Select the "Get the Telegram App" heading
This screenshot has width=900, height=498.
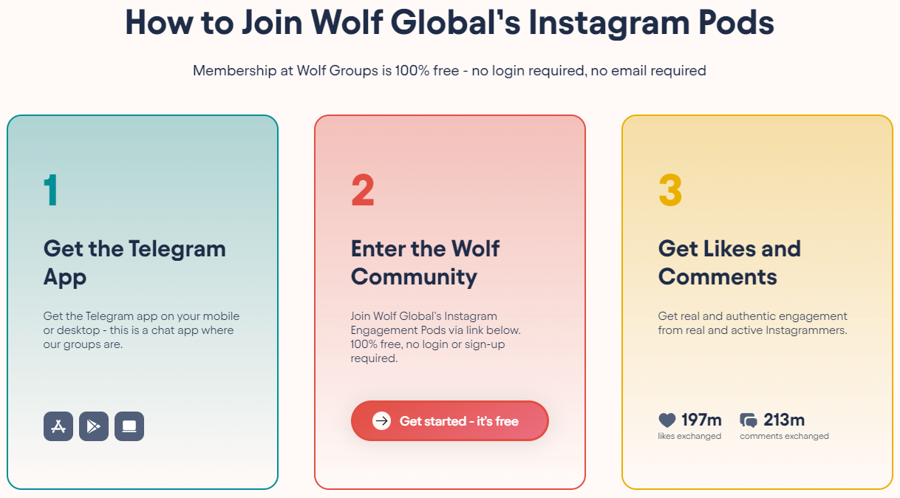click(134, 262)
